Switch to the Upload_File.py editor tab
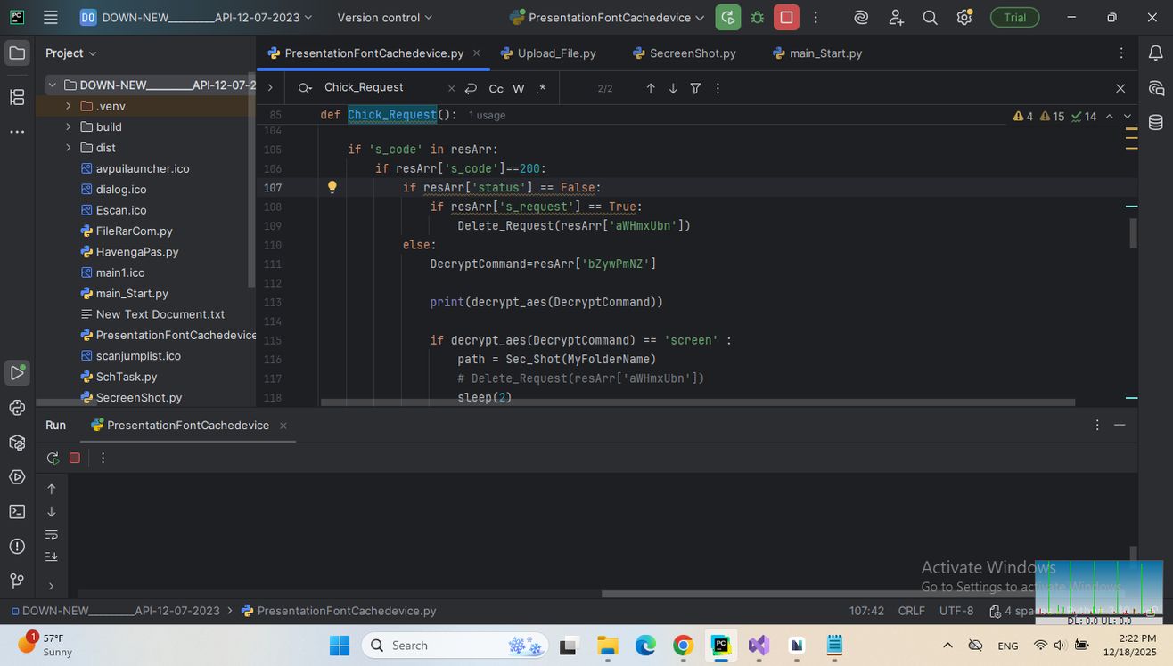Screen dimensions: 1173x666 coord(556,53)
